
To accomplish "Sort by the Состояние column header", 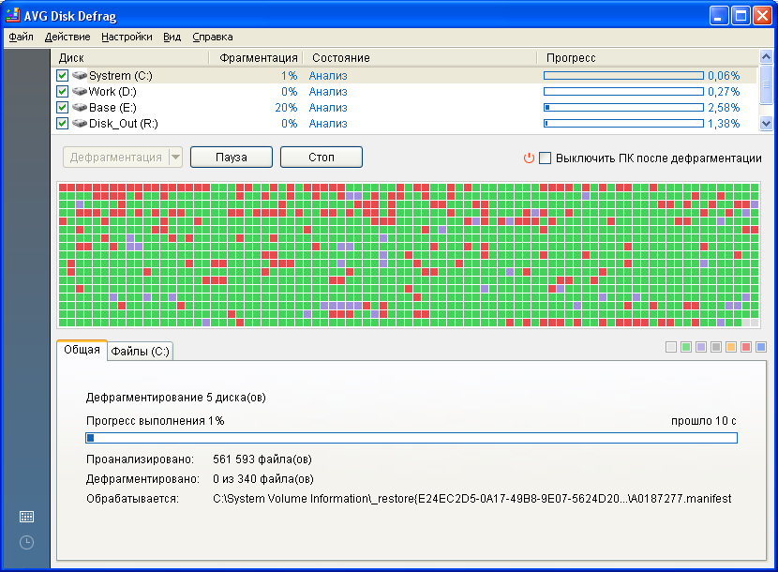I will (x=420, y=57).
